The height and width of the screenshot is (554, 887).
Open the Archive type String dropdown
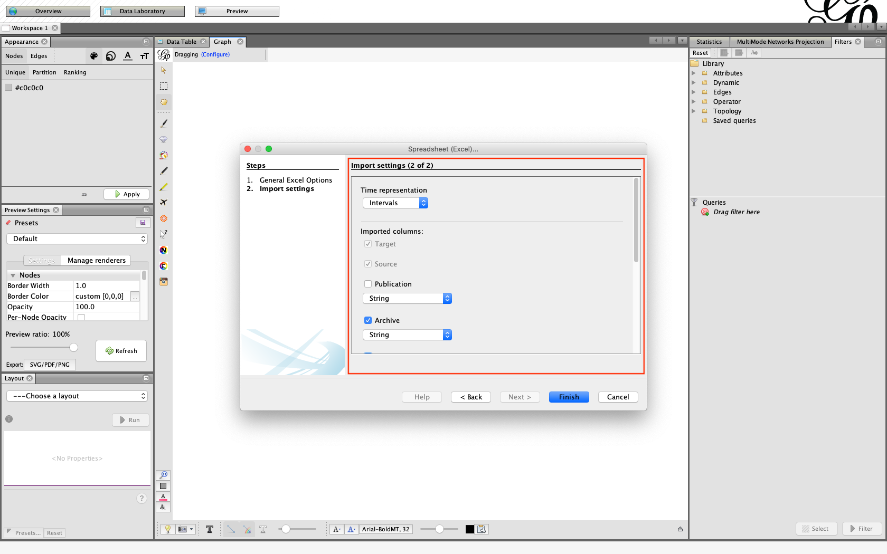tap(407, 335)
